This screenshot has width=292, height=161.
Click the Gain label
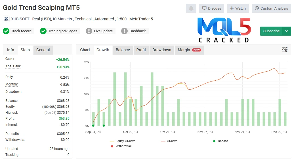pos(10,59)
